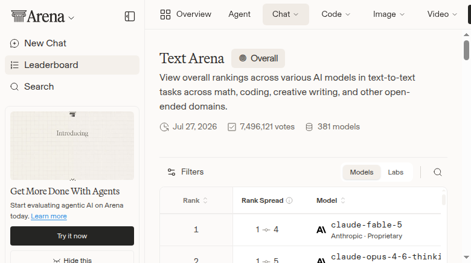This screenshot has height=263, width=471.
Task: Expand the Arena logo dropdown chevron
Action: click(x=71, y=18)
